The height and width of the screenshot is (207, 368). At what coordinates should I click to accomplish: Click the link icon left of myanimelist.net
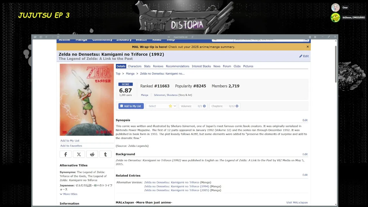click(x=169, y=37)
